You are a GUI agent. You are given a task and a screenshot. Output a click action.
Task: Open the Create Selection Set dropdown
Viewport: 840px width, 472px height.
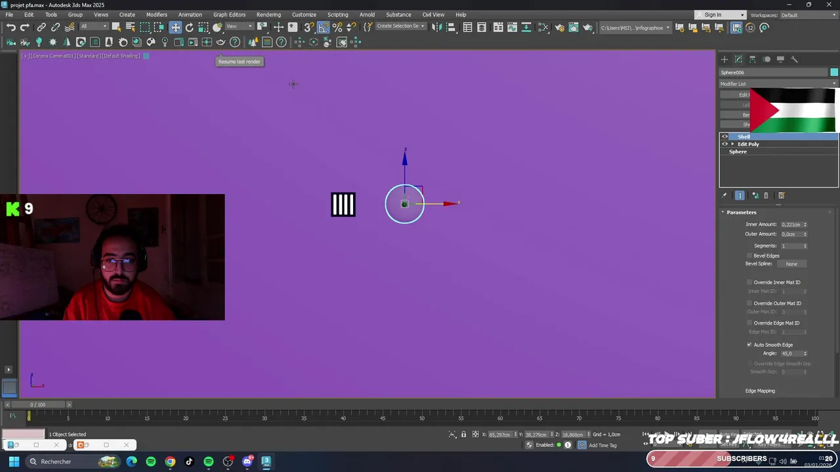(x=400, y=27)
